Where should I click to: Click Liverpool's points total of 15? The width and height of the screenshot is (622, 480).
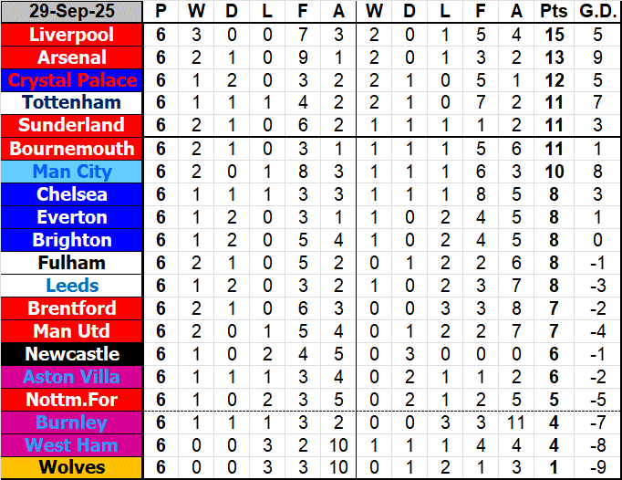[x=554, y=35]
